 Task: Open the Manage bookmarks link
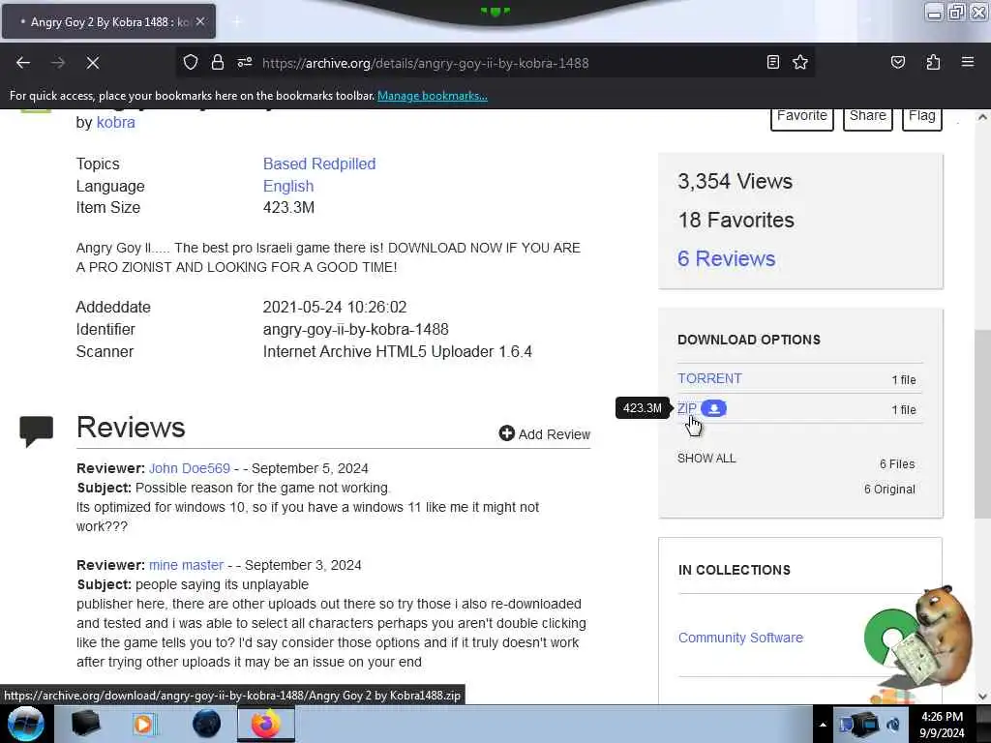[x=433, y=96]
